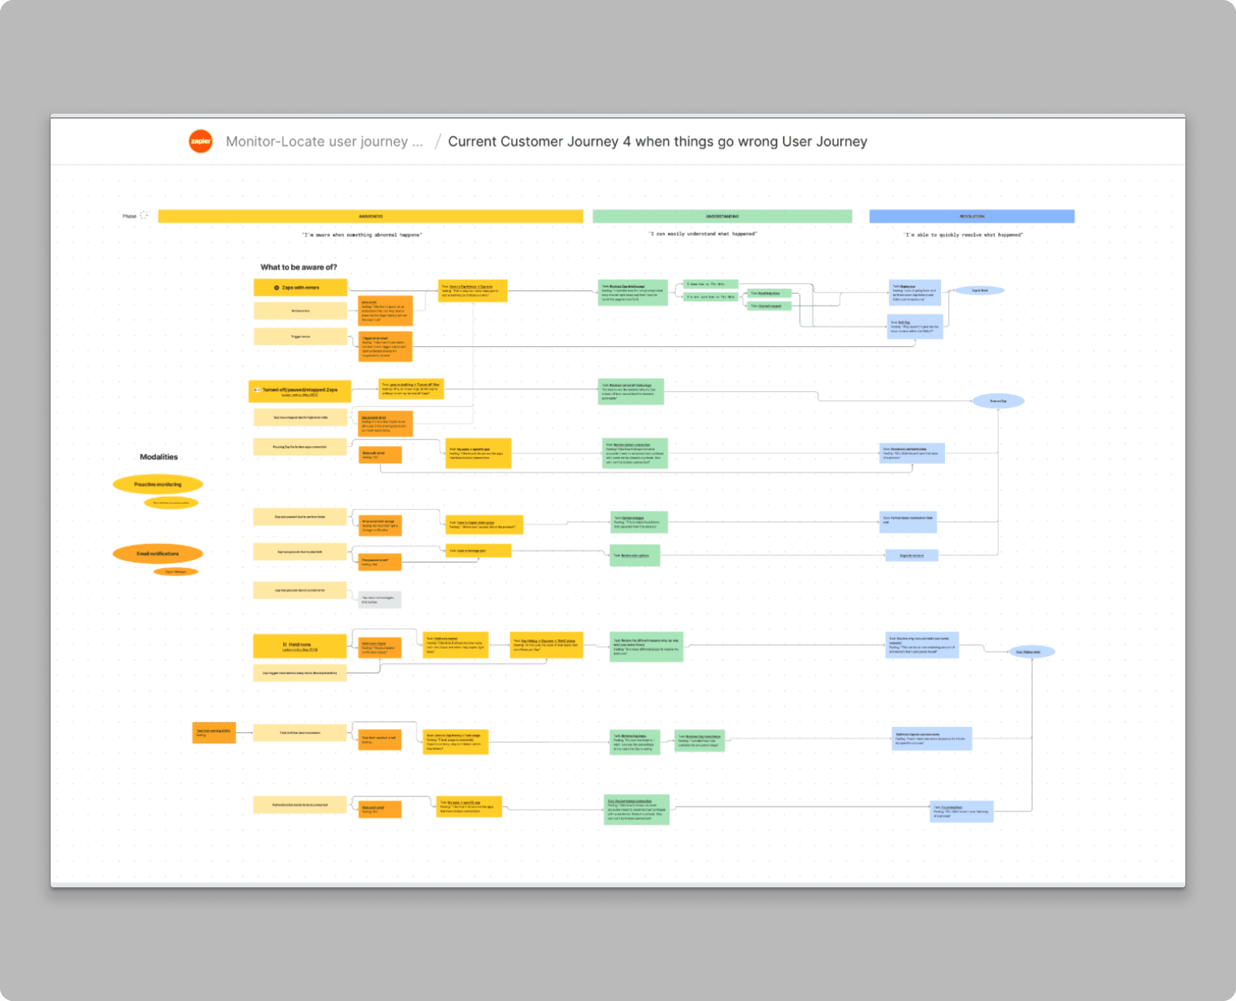1236x1001 pixels.
Task: Select the Turn on Zap ellipse
Action: (998, 401)
